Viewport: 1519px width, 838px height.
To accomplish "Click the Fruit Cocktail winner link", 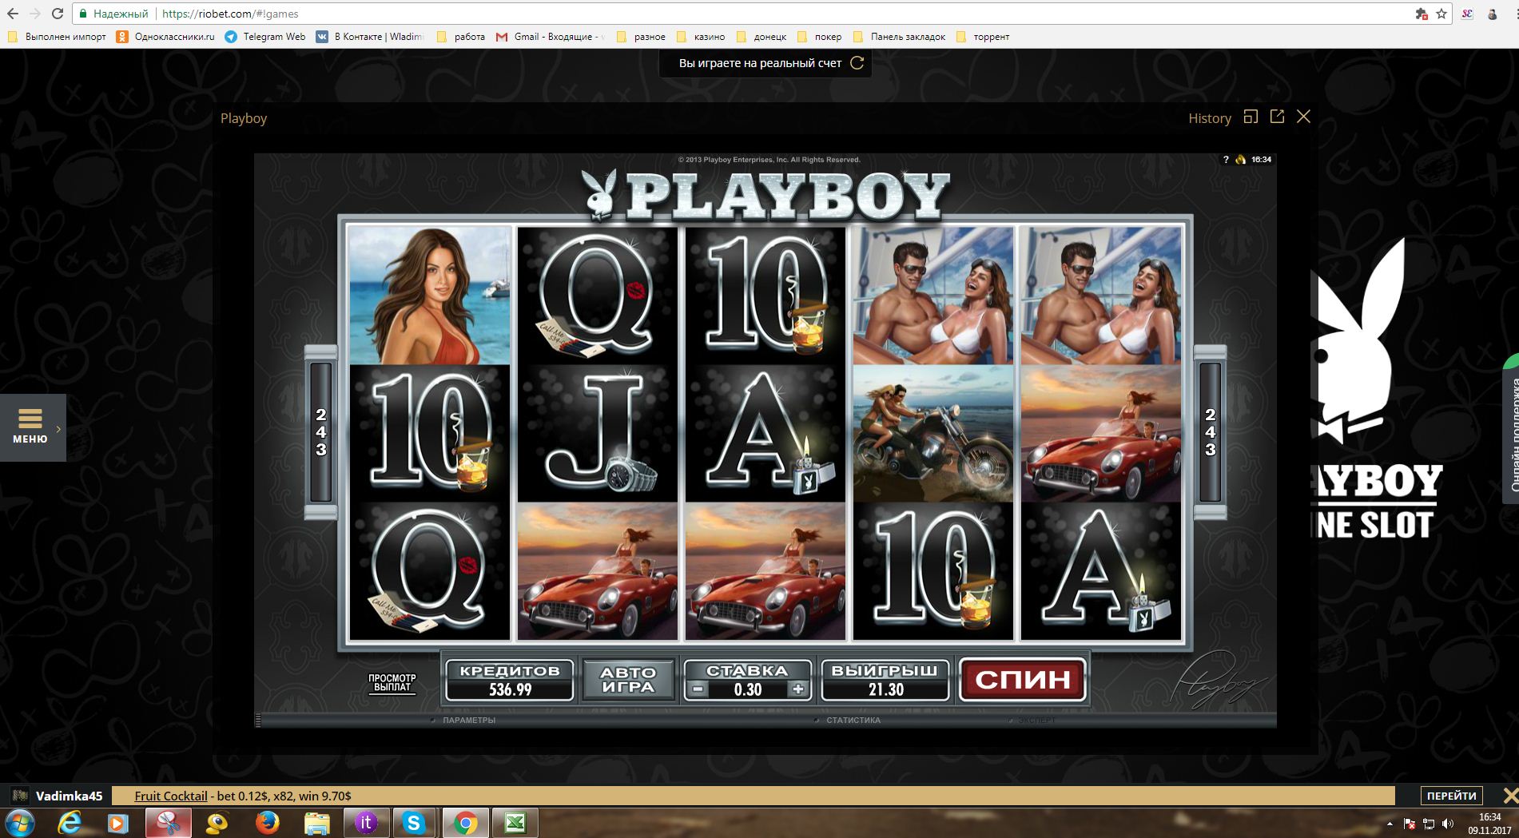I will point(171,796).
